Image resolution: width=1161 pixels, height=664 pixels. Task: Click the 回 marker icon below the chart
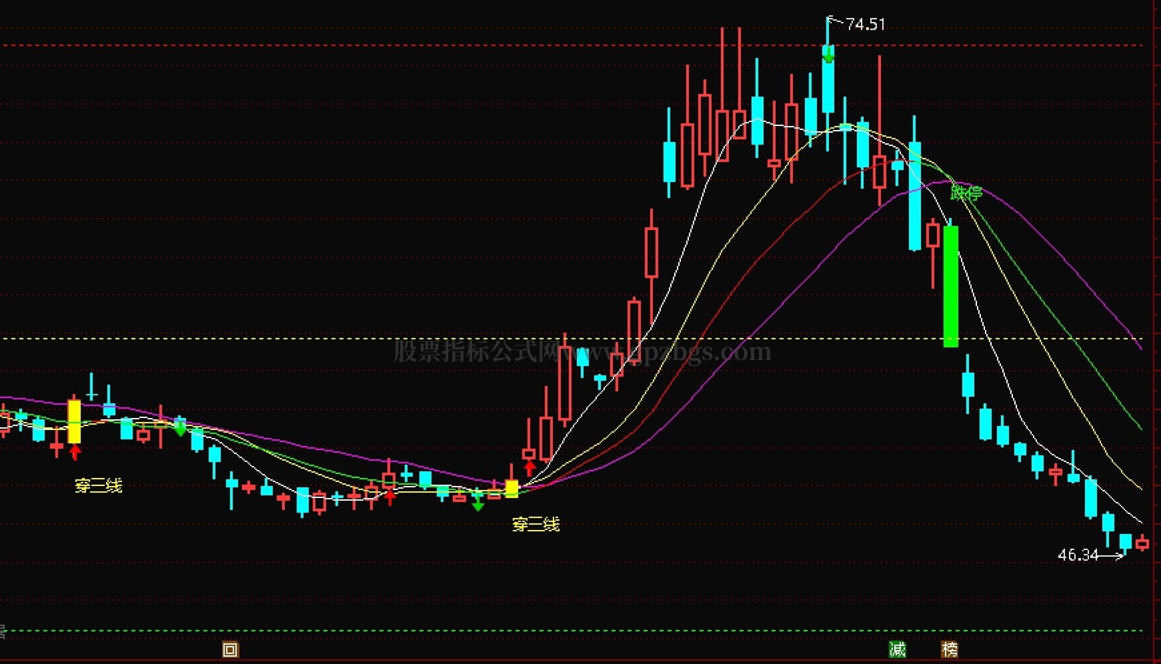click(x=230, y=649)
